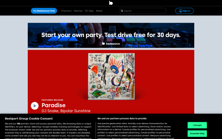Image resolution: width=222 pixels, height=139 pixels.
Task: Click I Accept on cookie consent
Action: click(x=197, y=125)
